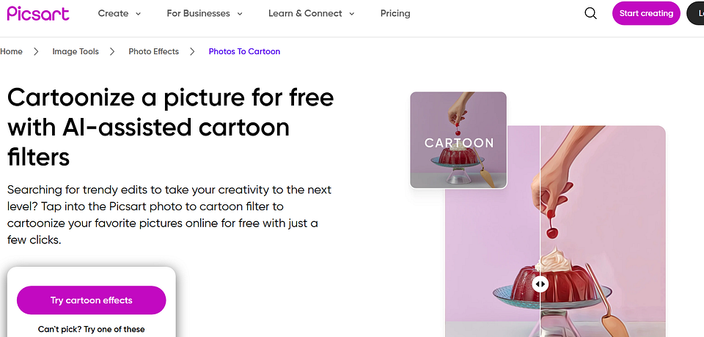Expand the For Businesses dropdown
The image size is (704, 337).
pos(205,13)
